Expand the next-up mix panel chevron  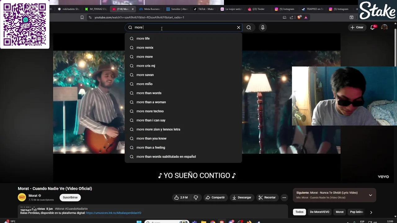click(x=370, y=195)
